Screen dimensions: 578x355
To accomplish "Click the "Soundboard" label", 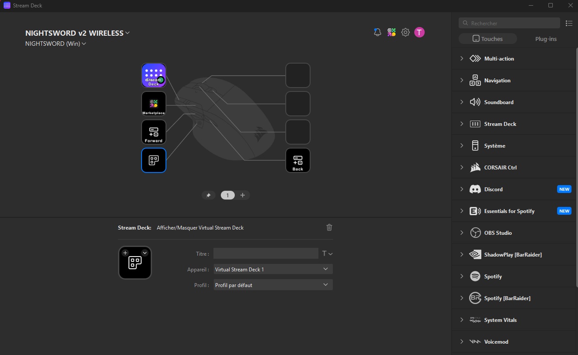I will click(x=499, y=102).
